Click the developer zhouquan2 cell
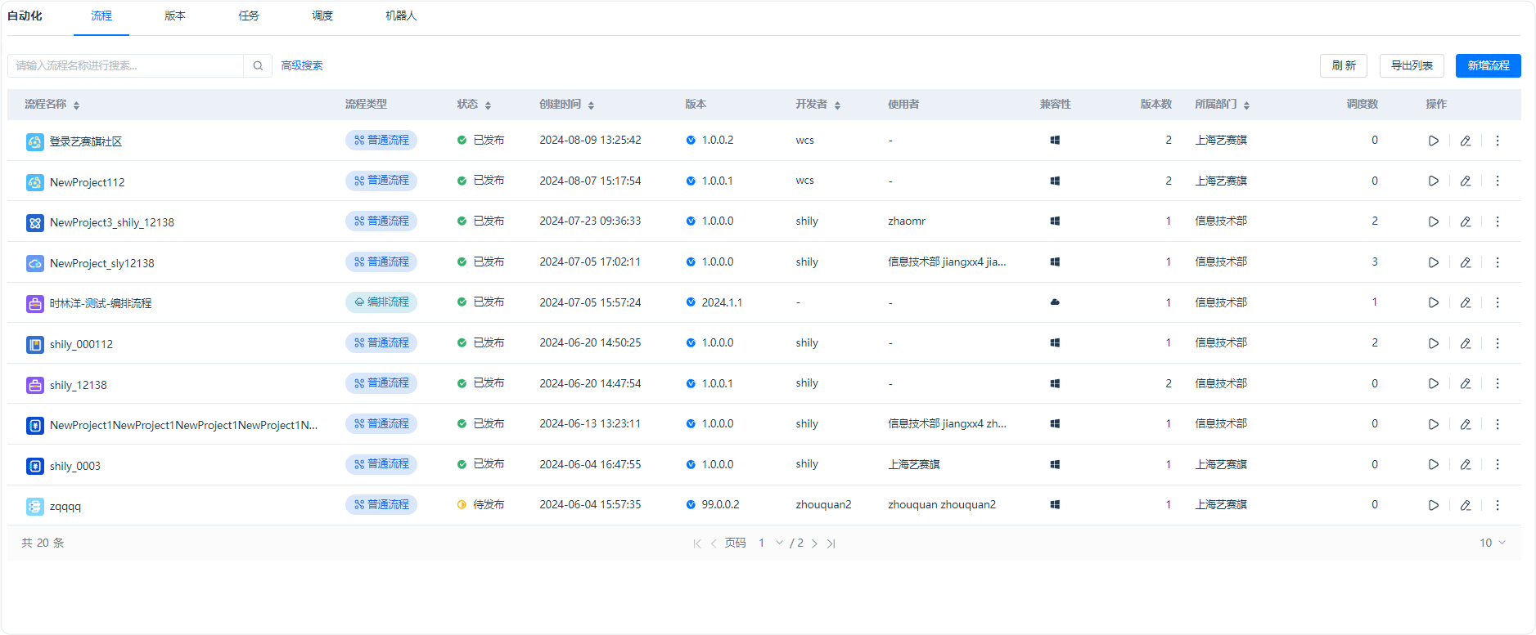This screenshot has width=1536, height=635. pyautogui.click(x=823, y=505)
